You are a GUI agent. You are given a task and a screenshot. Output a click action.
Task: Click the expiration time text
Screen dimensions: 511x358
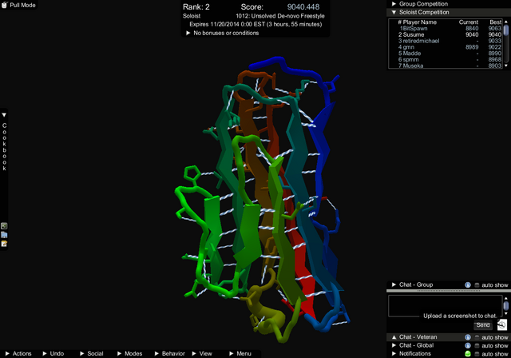pos(255,24)
